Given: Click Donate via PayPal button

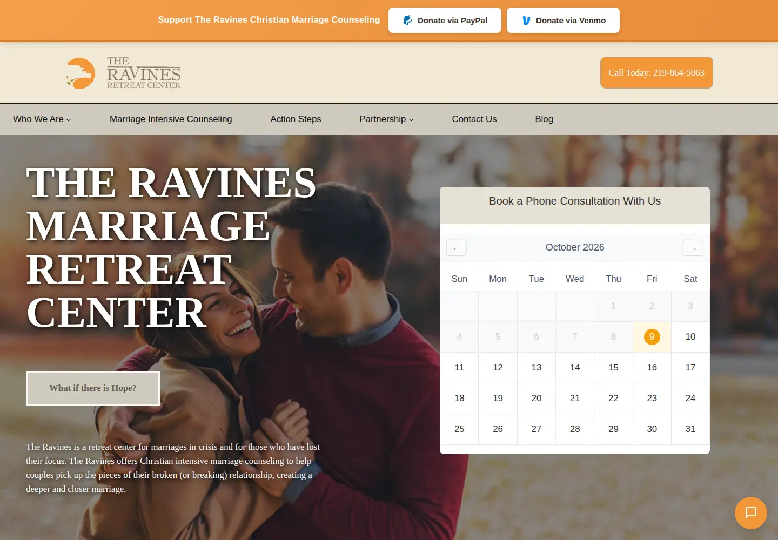Looking at the screenshot, I should (x=445, y=21).
